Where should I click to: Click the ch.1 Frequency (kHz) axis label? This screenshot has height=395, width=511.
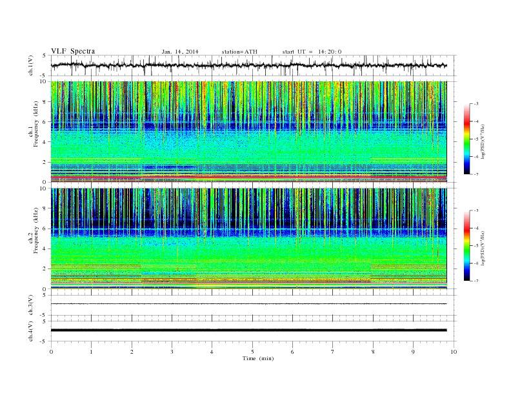coord(33,124)
